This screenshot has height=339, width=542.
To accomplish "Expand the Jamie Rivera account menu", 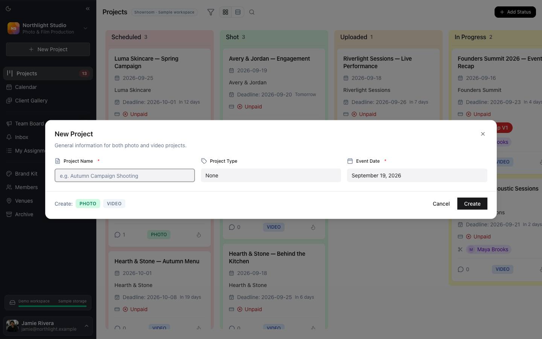I will (87, 326).
